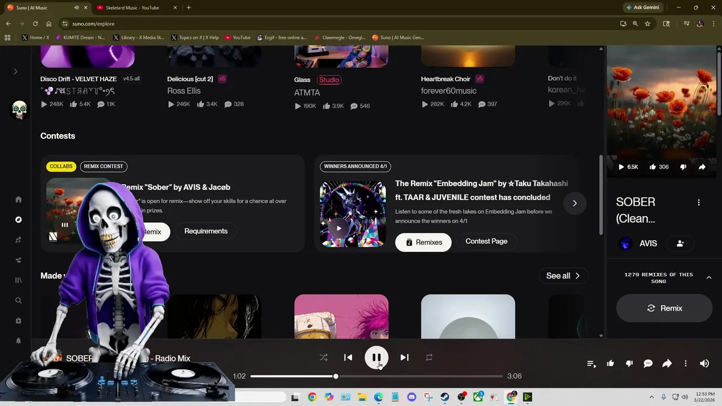Open forever60music artist link
Screen dimensions: 722x406
click(x=448, y=91)
